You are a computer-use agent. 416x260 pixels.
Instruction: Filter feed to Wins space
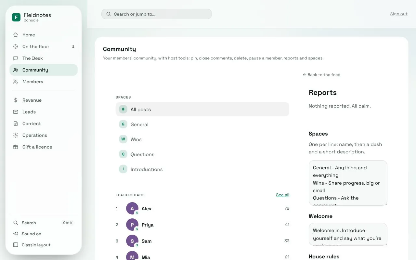pos(202,139)
